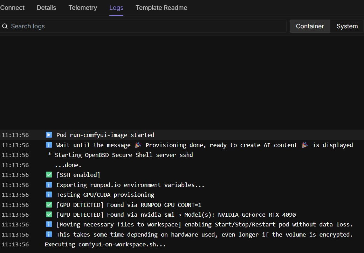Screen dimensions: 364x253
Task: Click info icon beside This takes some time
Action: (49, 234)
